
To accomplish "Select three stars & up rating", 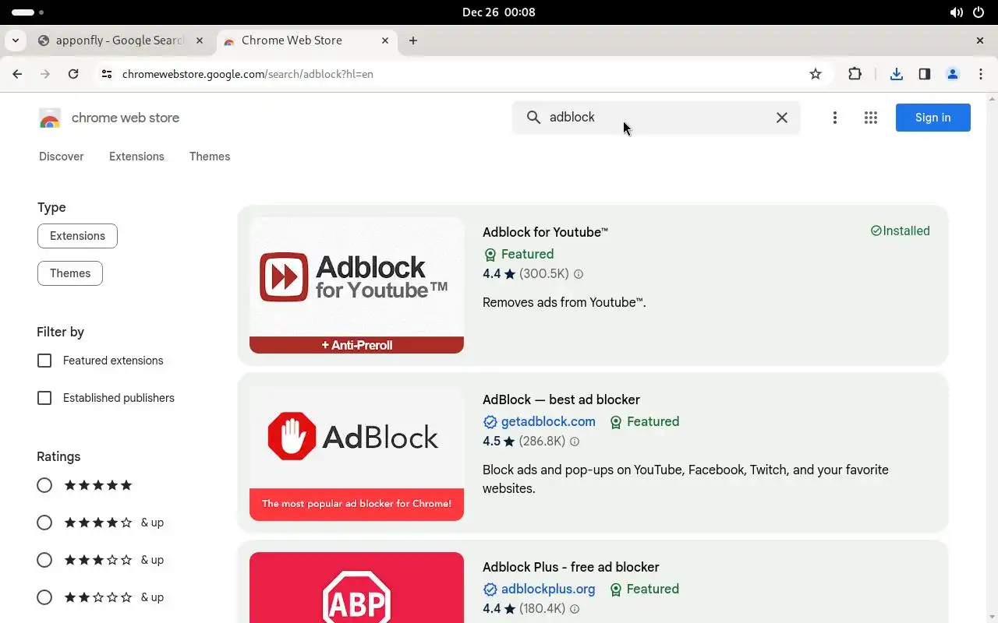I will click(44, 560).
